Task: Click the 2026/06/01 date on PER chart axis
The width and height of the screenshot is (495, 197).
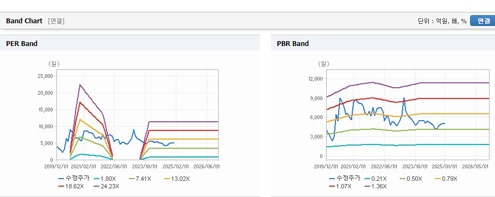Action: (208, 166)
